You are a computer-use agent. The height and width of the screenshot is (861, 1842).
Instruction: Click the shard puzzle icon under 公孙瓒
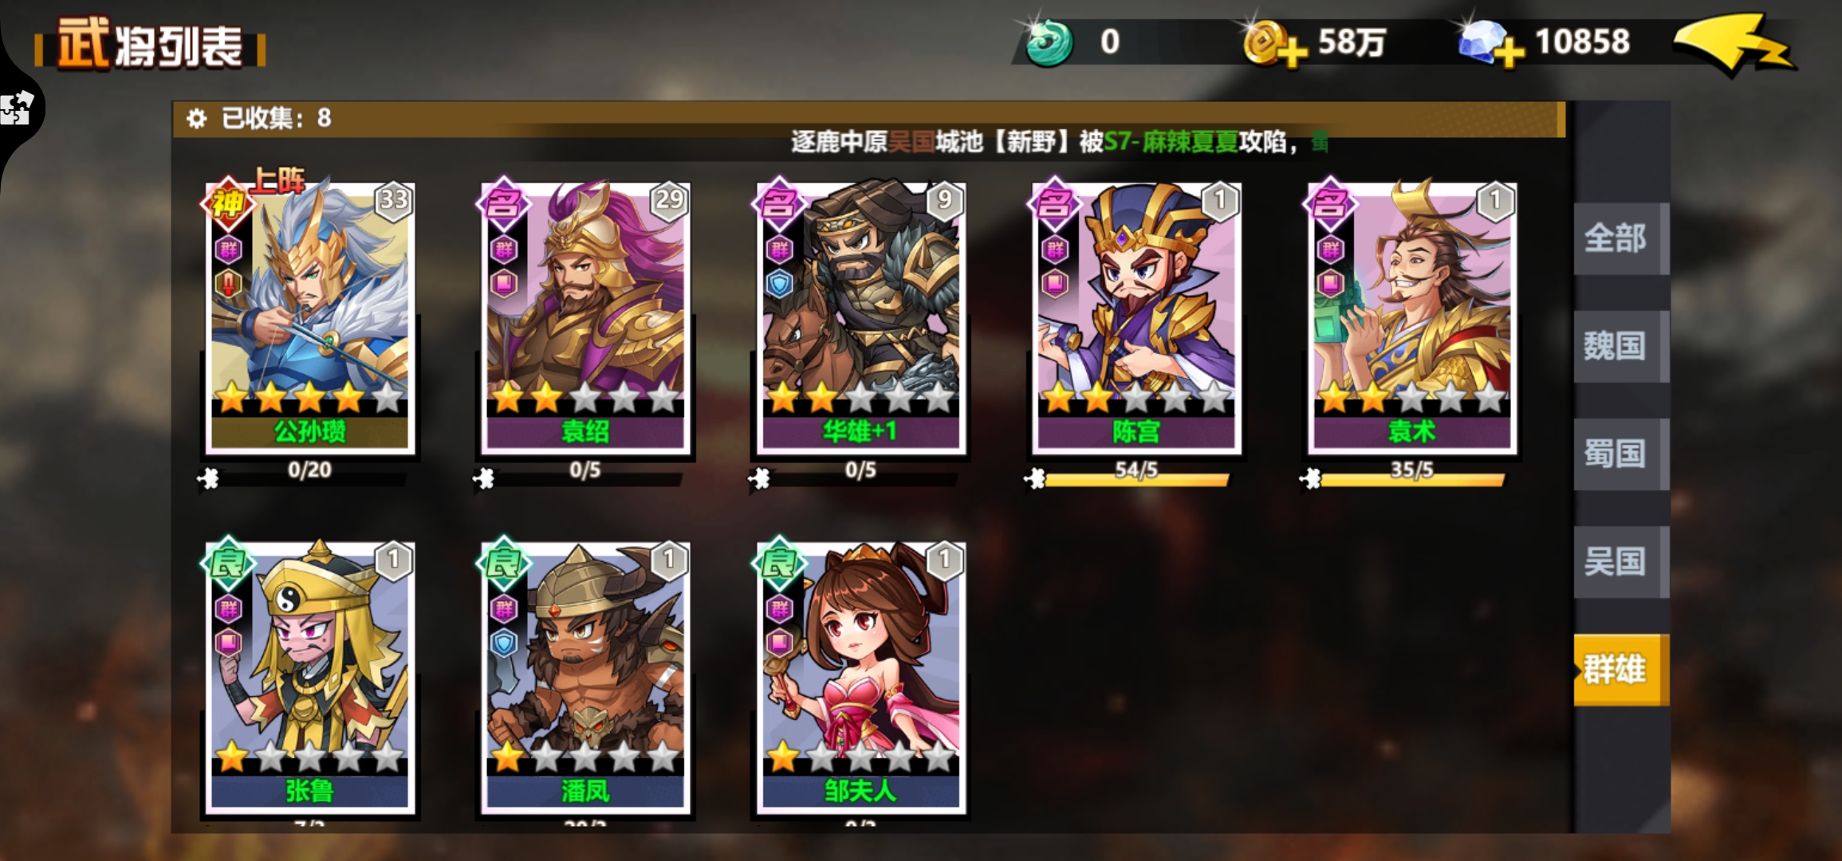[x=208, y=478]
